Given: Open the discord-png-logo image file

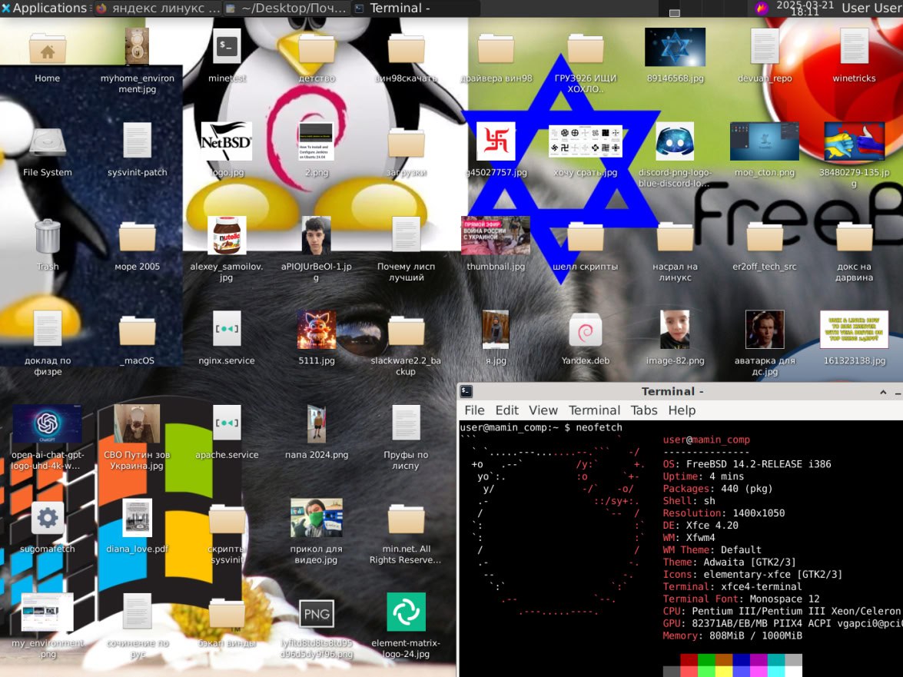Looking at the screenshot, I should pyautogui.click(x=675, y=141).
